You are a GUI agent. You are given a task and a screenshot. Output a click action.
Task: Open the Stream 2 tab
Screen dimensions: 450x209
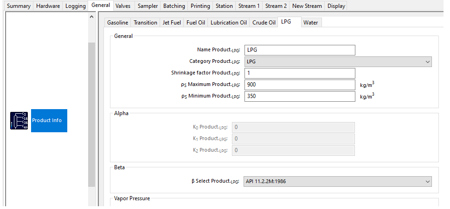click(276, 6)
